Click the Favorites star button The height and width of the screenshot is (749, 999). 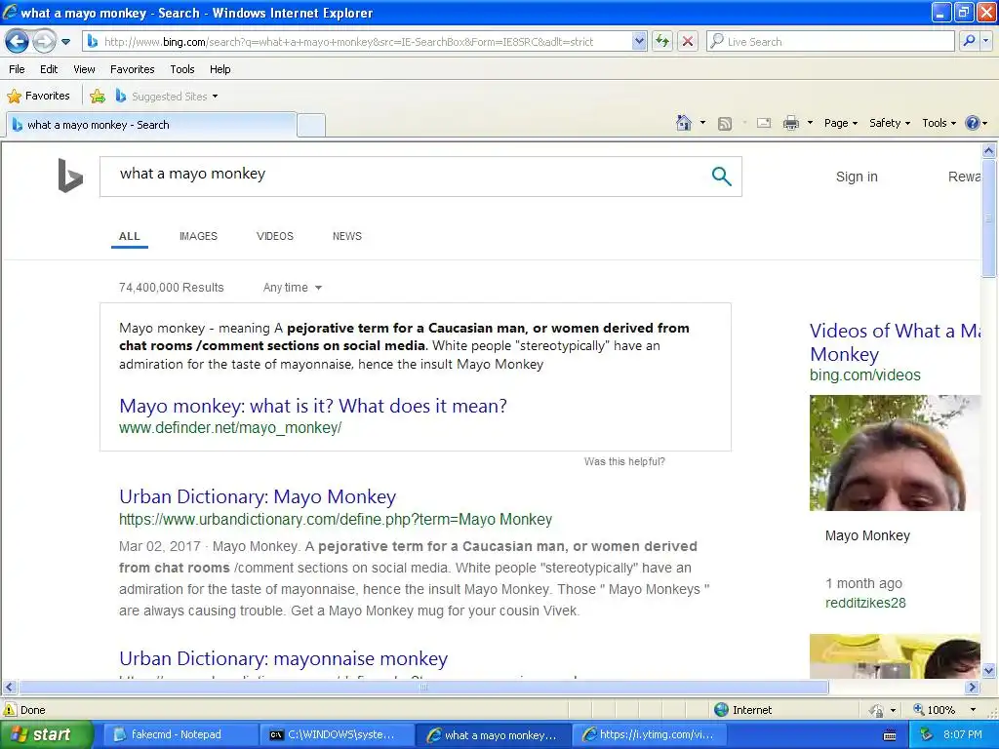(38, 97)
